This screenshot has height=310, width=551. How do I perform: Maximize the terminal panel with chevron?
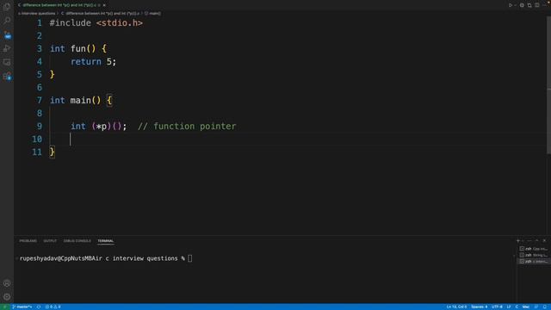[537, 241]
